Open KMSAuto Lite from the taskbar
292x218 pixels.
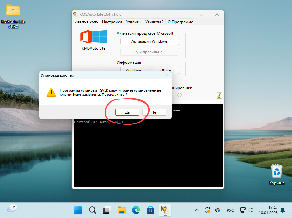coord(165,210)
